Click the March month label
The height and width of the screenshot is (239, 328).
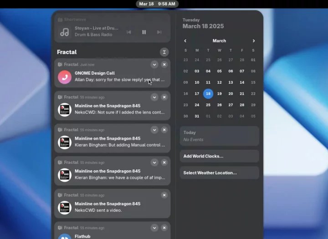pos(219,41)
